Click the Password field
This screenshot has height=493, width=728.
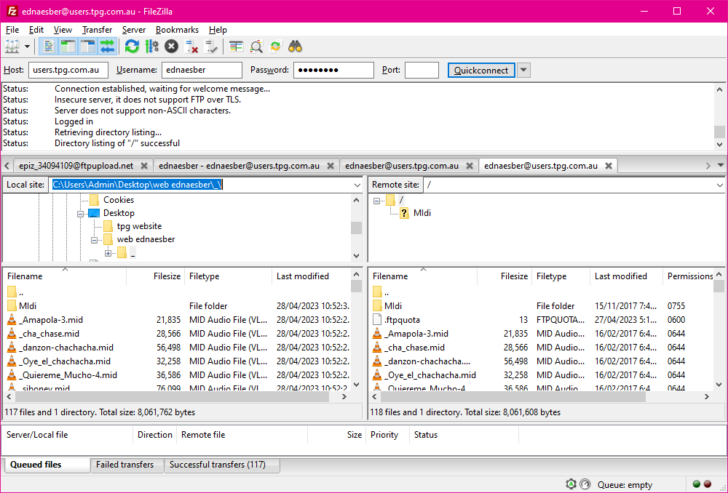(x=333, y=70)
